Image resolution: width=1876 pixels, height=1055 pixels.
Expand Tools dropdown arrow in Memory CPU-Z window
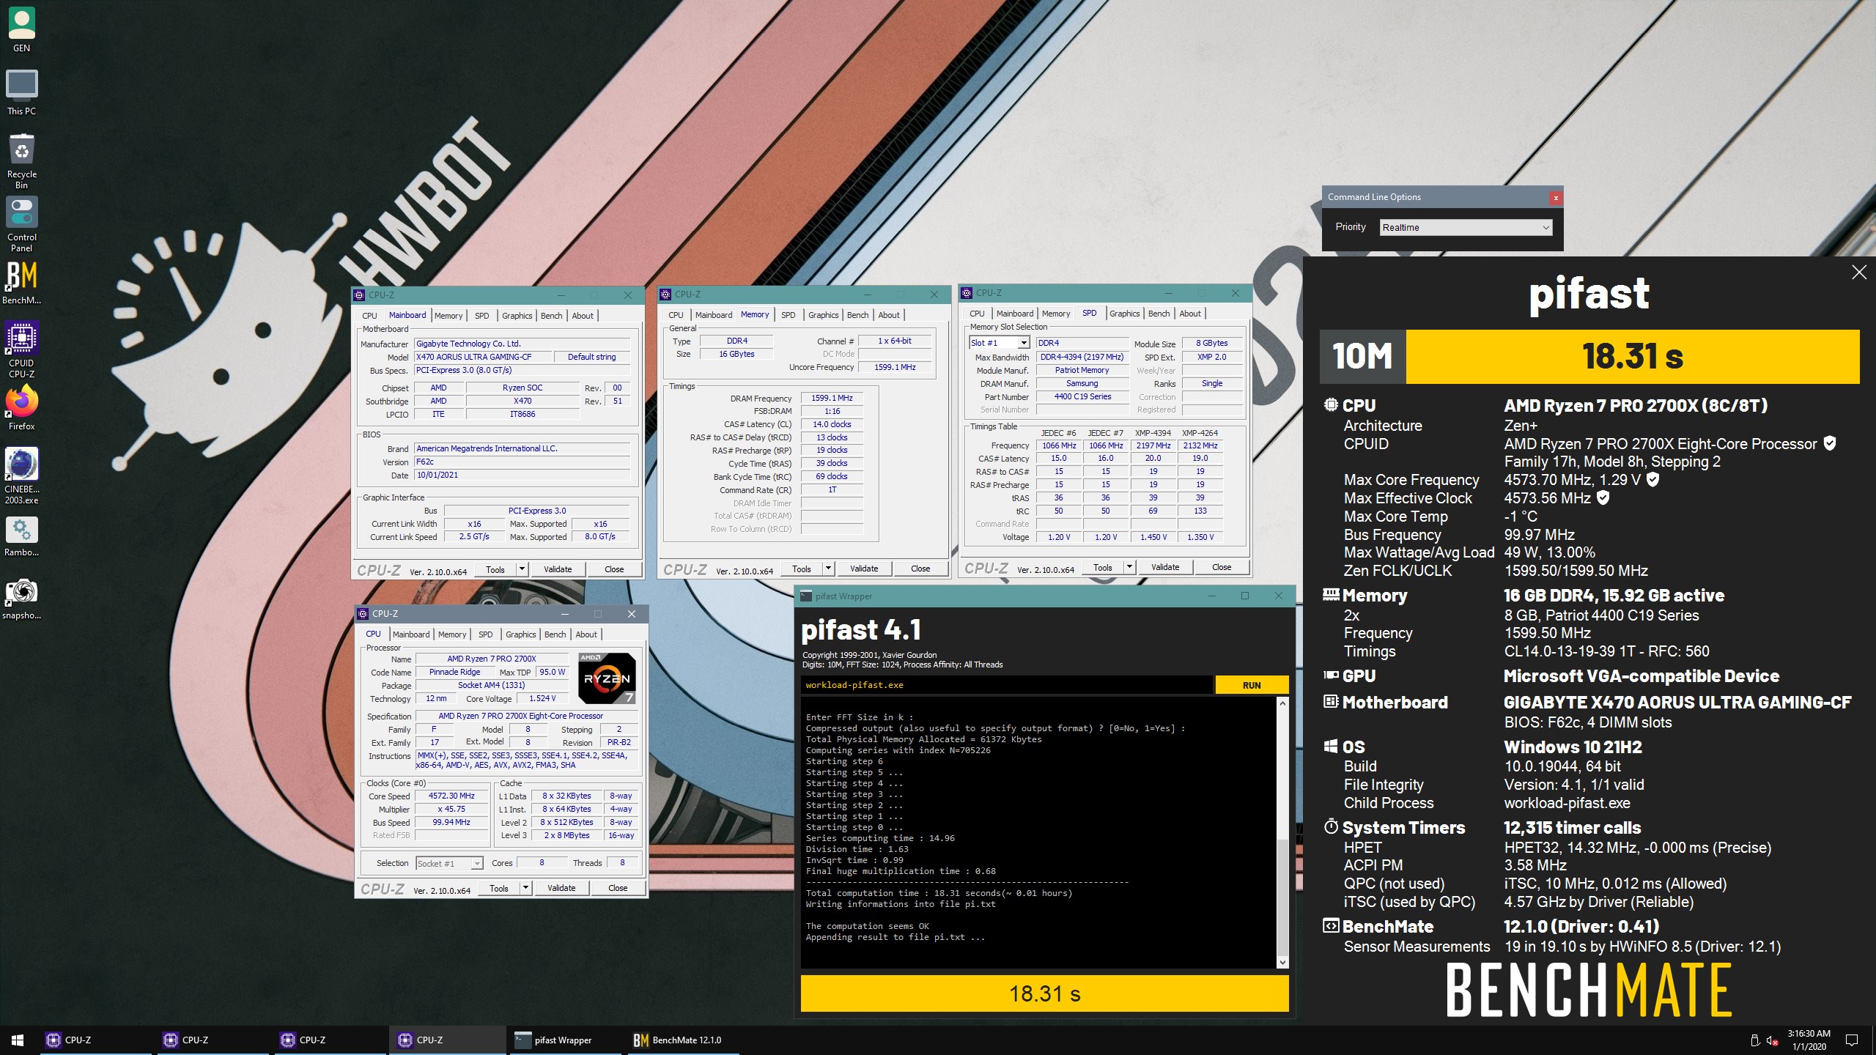coord(828,569)
